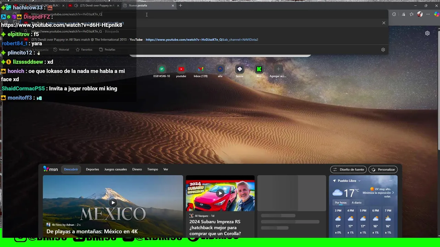Screen dimensions: 440x247
Task: Click DisgodFFZ's YouTube link in chat
Action: point(62,25)
